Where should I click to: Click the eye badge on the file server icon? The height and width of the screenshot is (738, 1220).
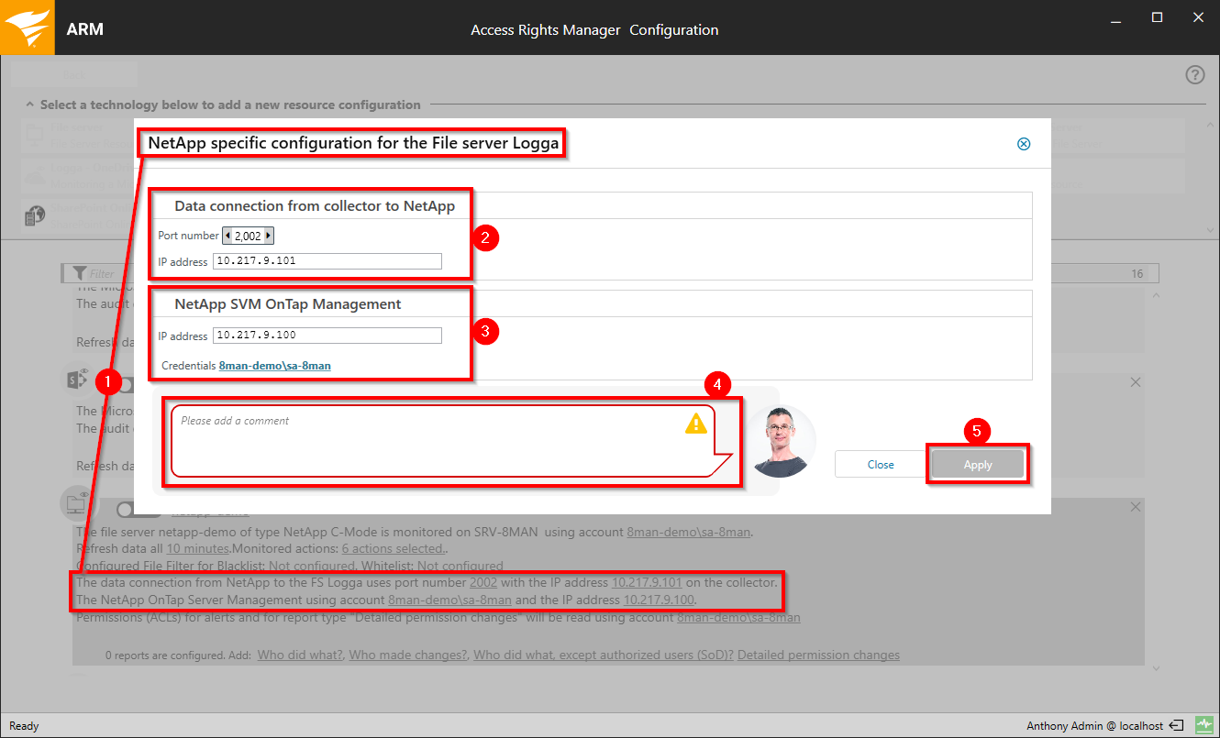[x=84, y=495]
